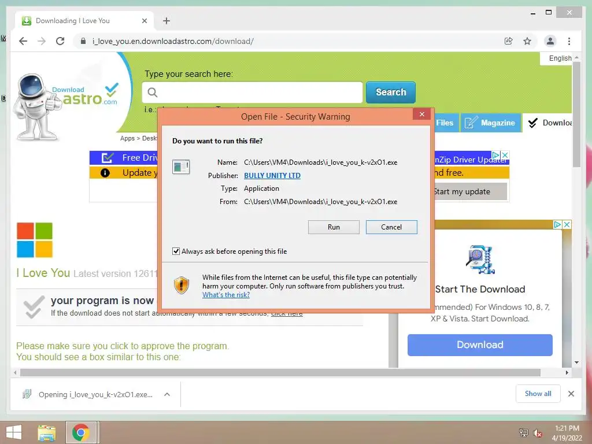
Task: Open the Chrome three-dot menu
Action: (x=569, y=41)
